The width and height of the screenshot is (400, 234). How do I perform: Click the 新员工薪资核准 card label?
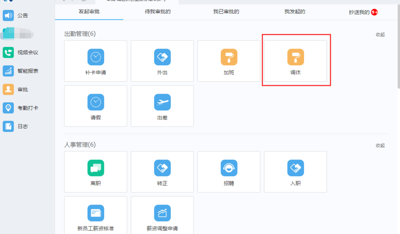pos(96,228)
